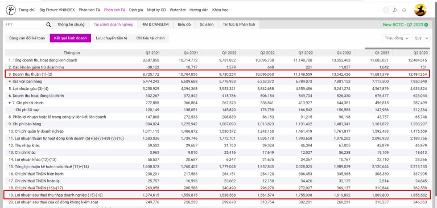
Task: Select row 19. Lợi nhuận sau thuế thu nhập doanh nghiệp
Action: [x=217, y=195]
